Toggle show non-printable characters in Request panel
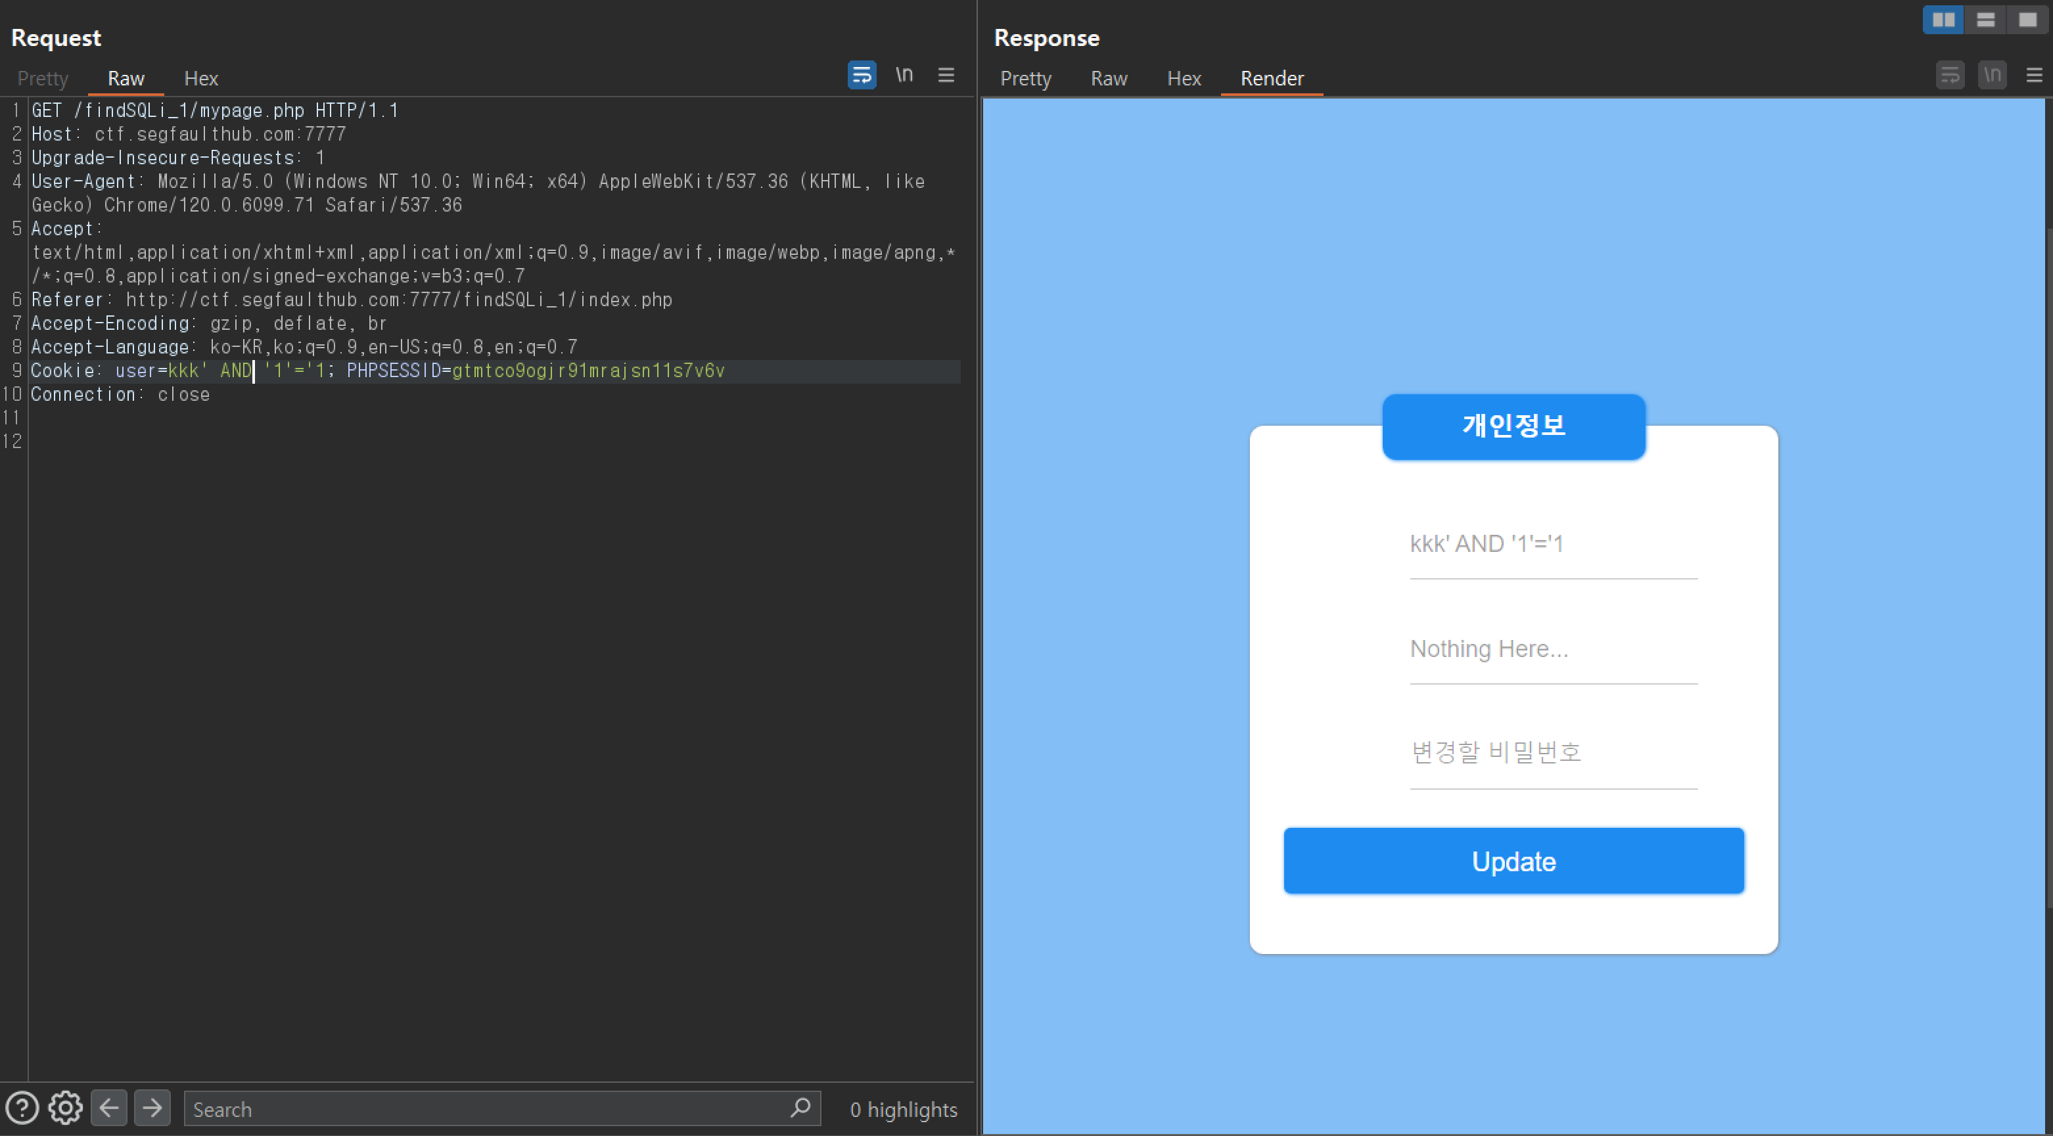 point(904,75)
